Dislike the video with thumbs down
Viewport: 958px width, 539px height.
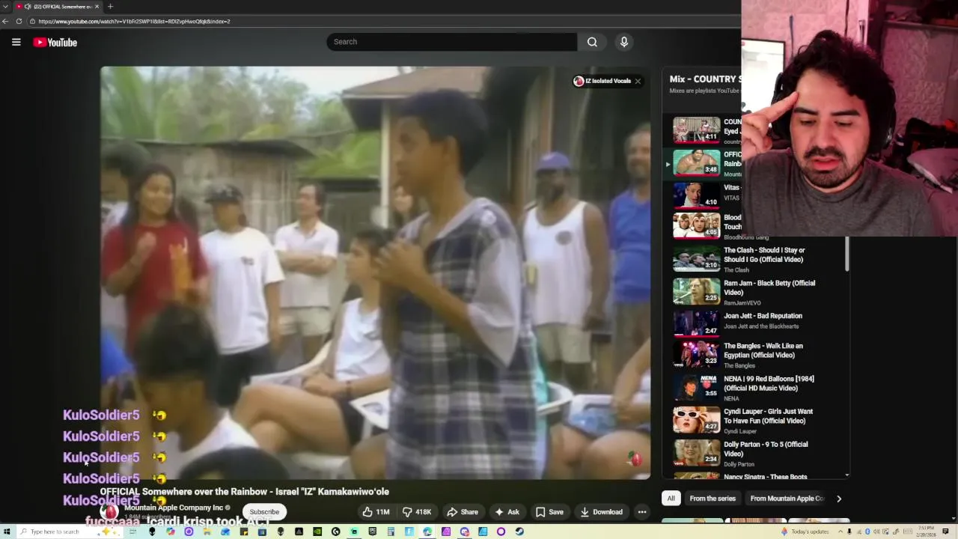pyautogui.click(x=416, y=512)
